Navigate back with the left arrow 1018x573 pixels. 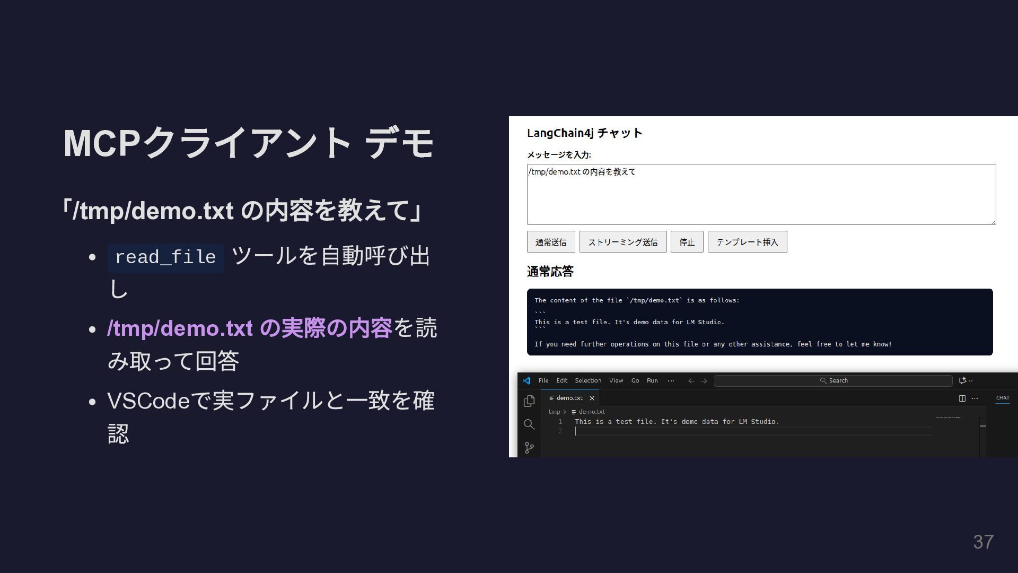point(691,380)
